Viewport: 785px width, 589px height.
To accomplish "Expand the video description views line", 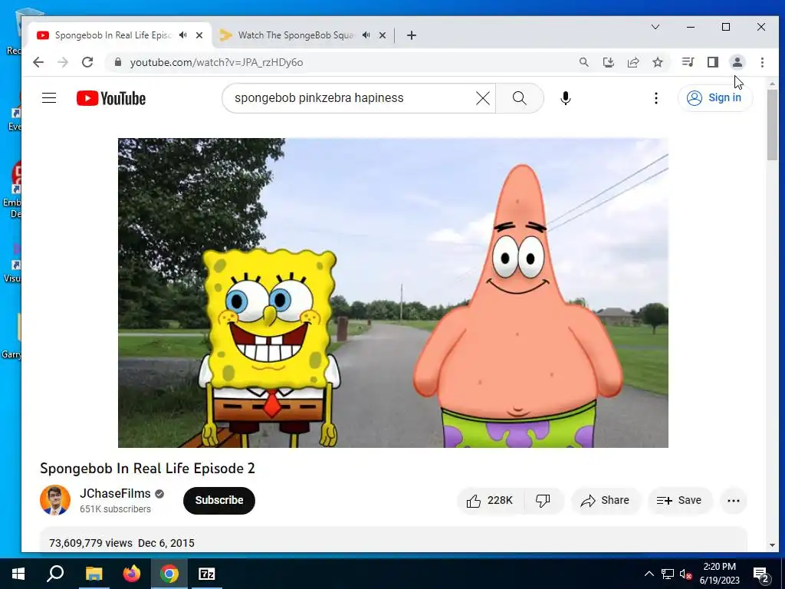I will [x=122, y=543].
